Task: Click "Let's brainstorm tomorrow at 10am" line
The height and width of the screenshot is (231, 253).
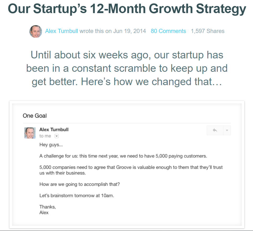Action: 77,196
